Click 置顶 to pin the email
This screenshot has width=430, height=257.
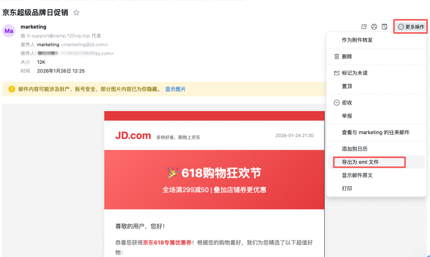click(x=347, y=86)
